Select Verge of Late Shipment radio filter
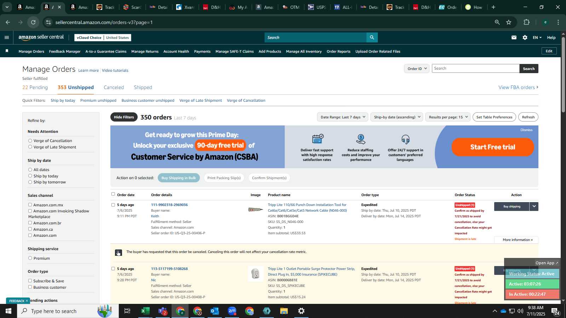566x318 pixels. click(x=30, y=147)
